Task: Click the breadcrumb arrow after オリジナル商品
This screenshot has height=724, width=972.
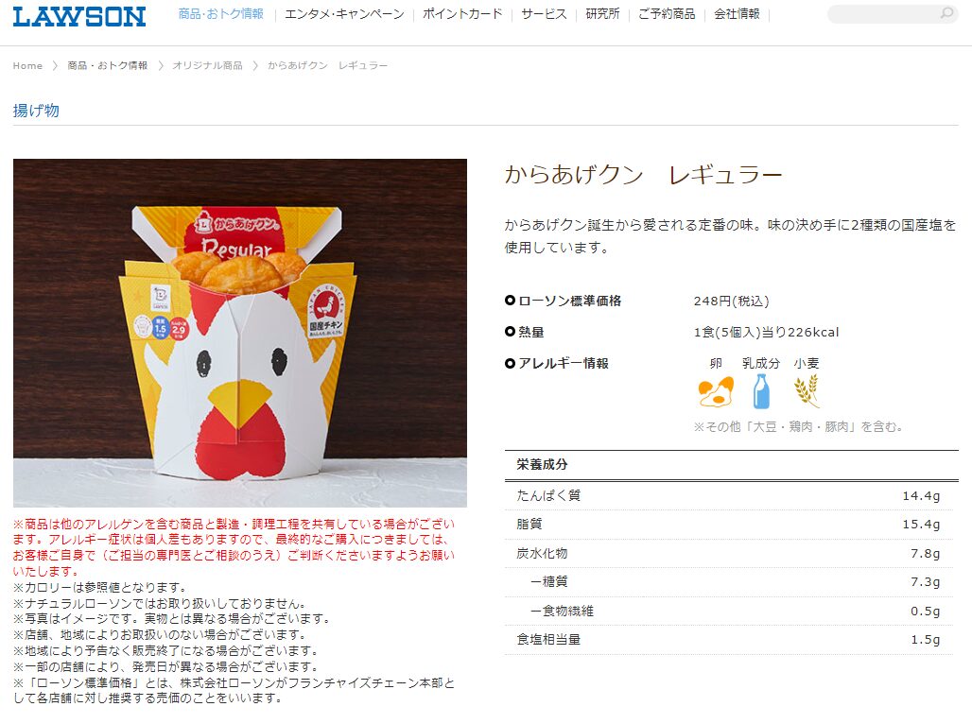Action: click(255, 66)
